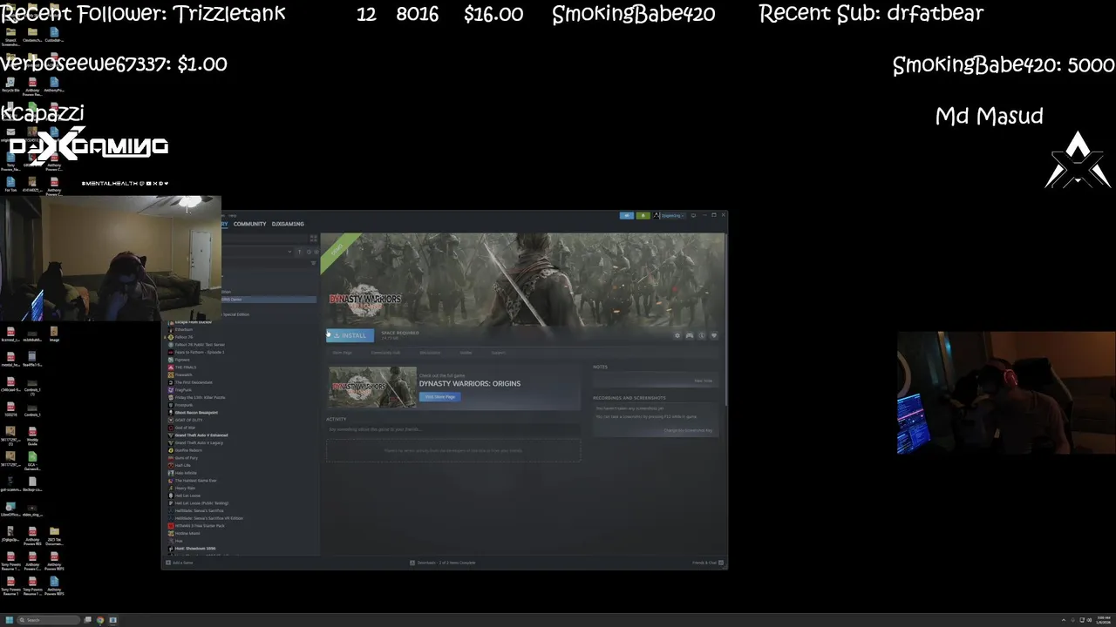The width and height of the screenshot is (1116, 627).
Task: Select HITMAN 3 Free Starter Pack
Action: coord(199,526)
